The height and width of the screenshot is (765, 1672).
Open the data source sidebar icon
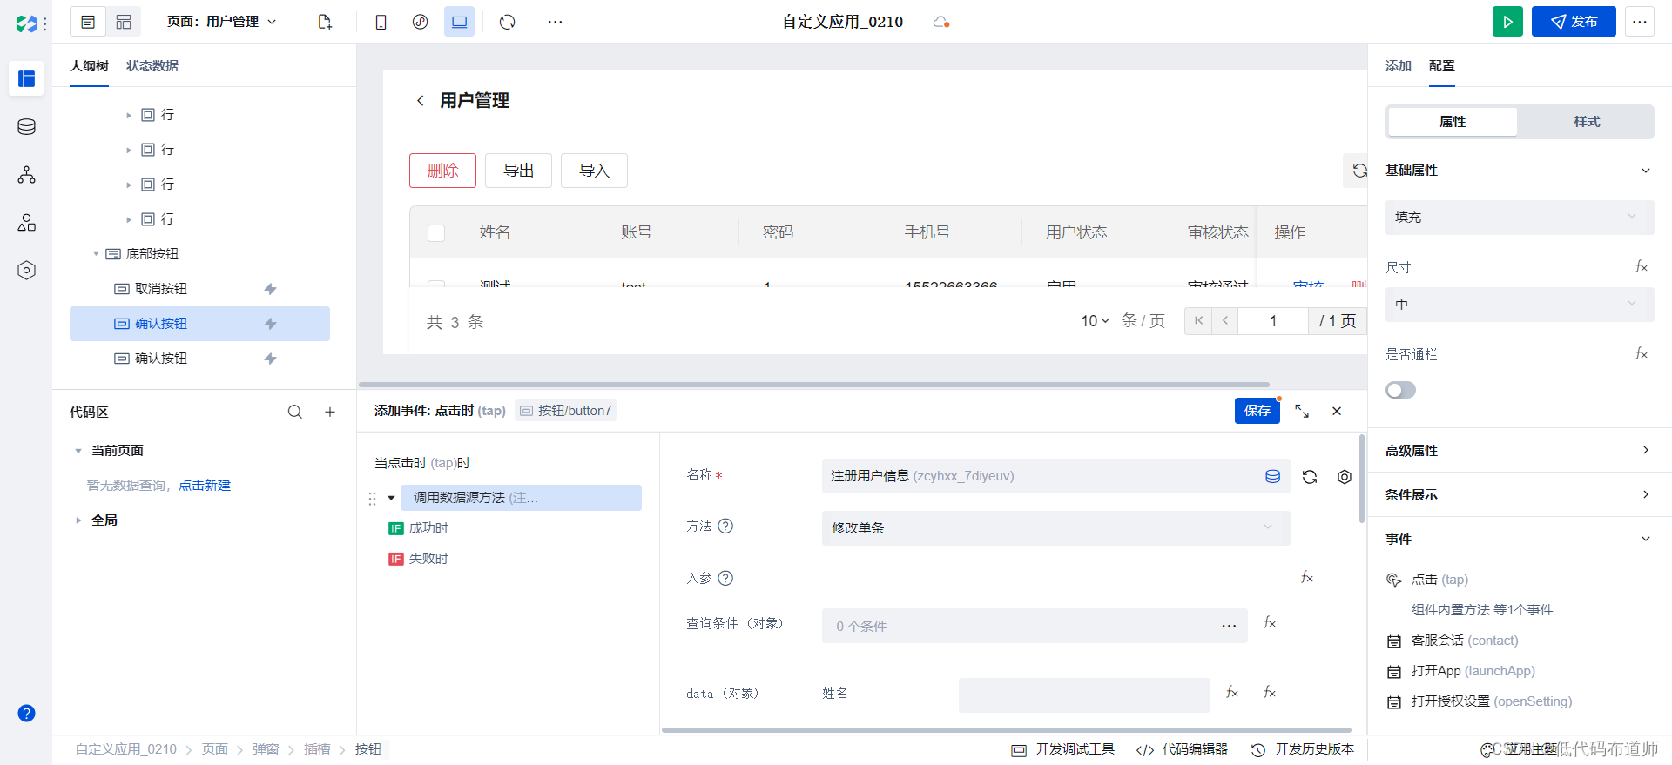click(x=27, y=127)
